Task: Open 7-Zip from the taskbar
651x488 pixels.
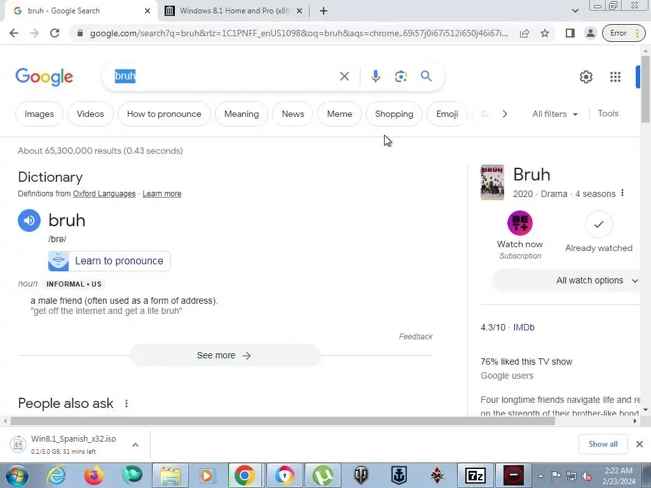Action: click(x=476, y=475)
